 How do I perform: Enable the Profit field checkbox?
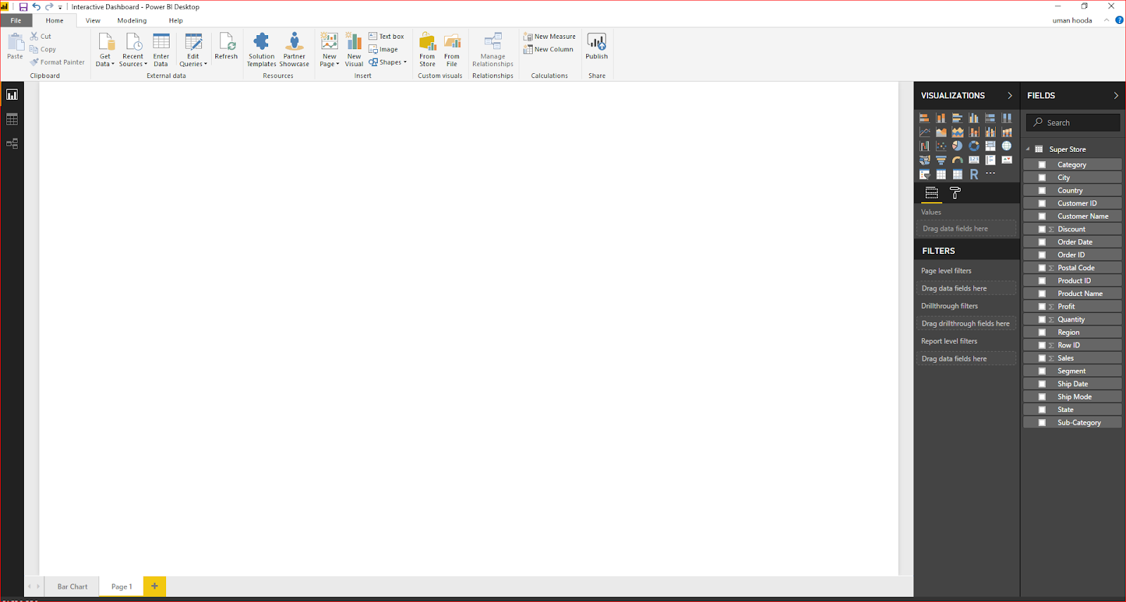tap(1042, 307)
